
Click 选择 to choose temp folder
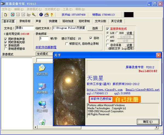[x=95, y=28]
